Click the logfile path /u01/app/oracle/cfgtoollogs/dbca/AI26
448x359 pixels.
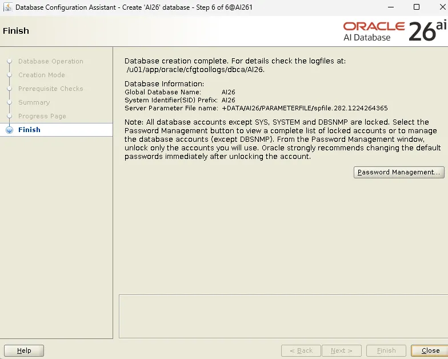195,70
